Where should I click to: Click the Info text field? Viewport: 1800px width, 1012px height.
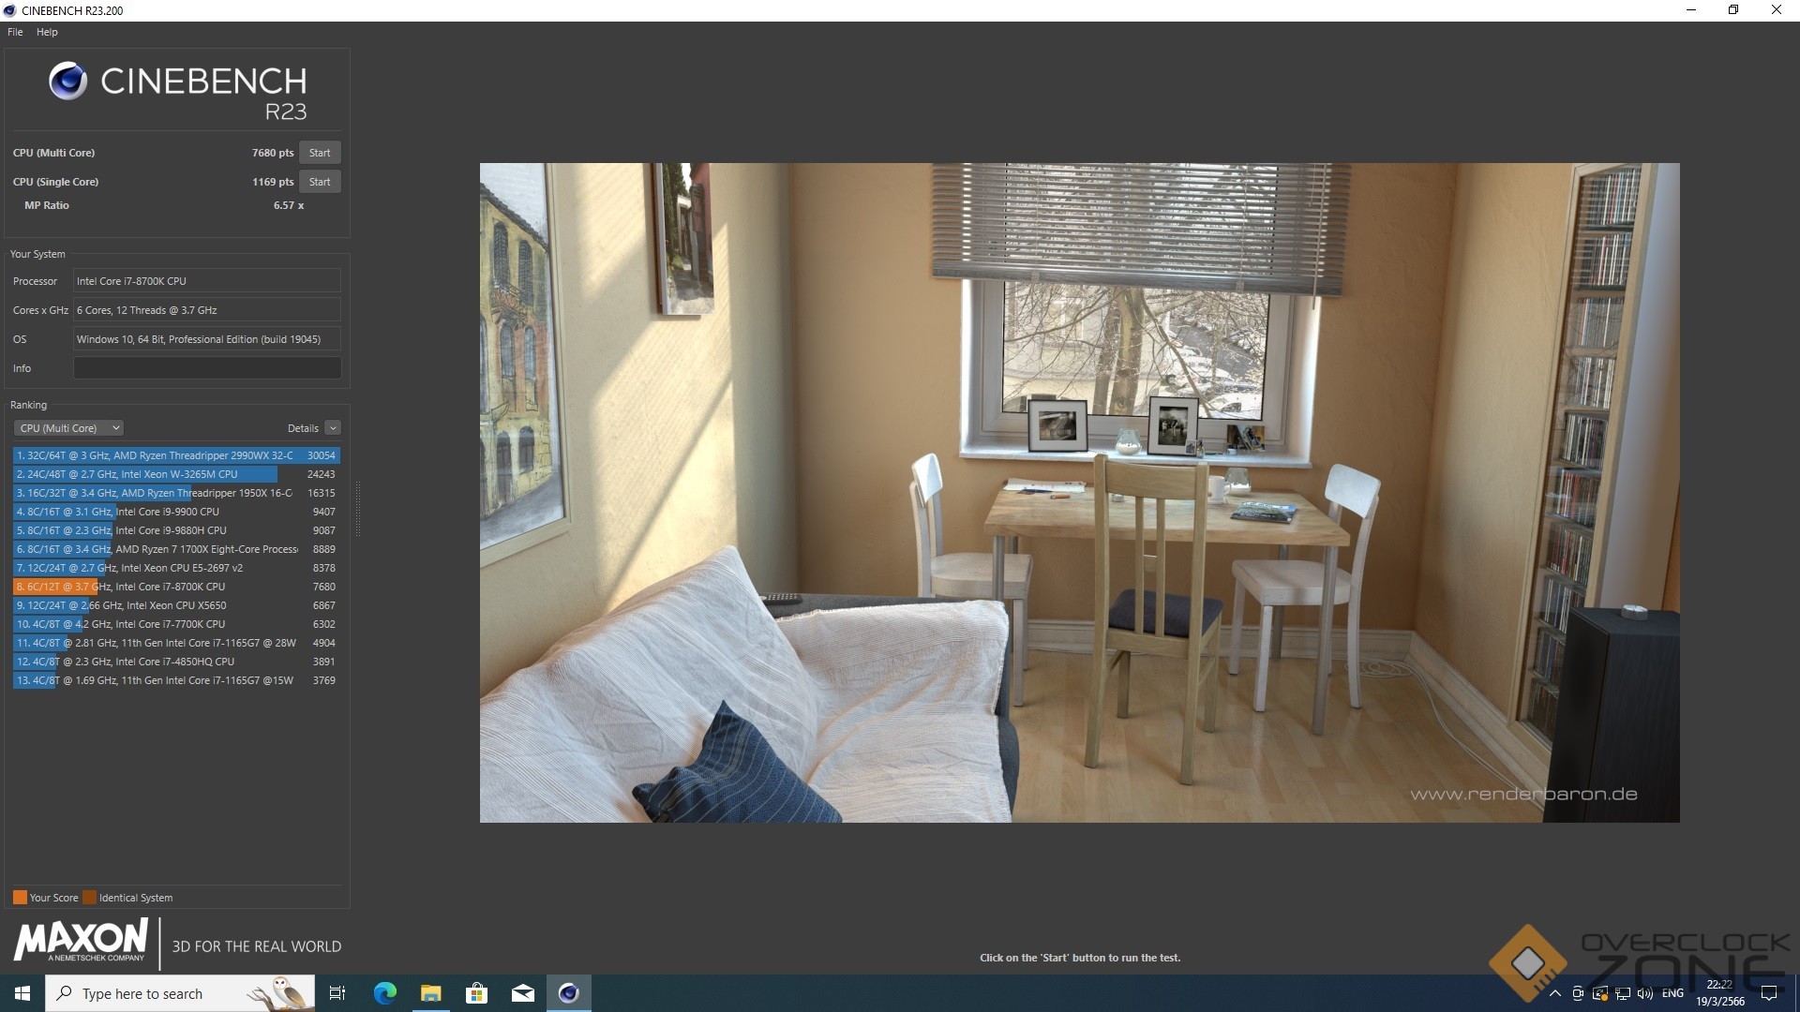click(207, 368)
